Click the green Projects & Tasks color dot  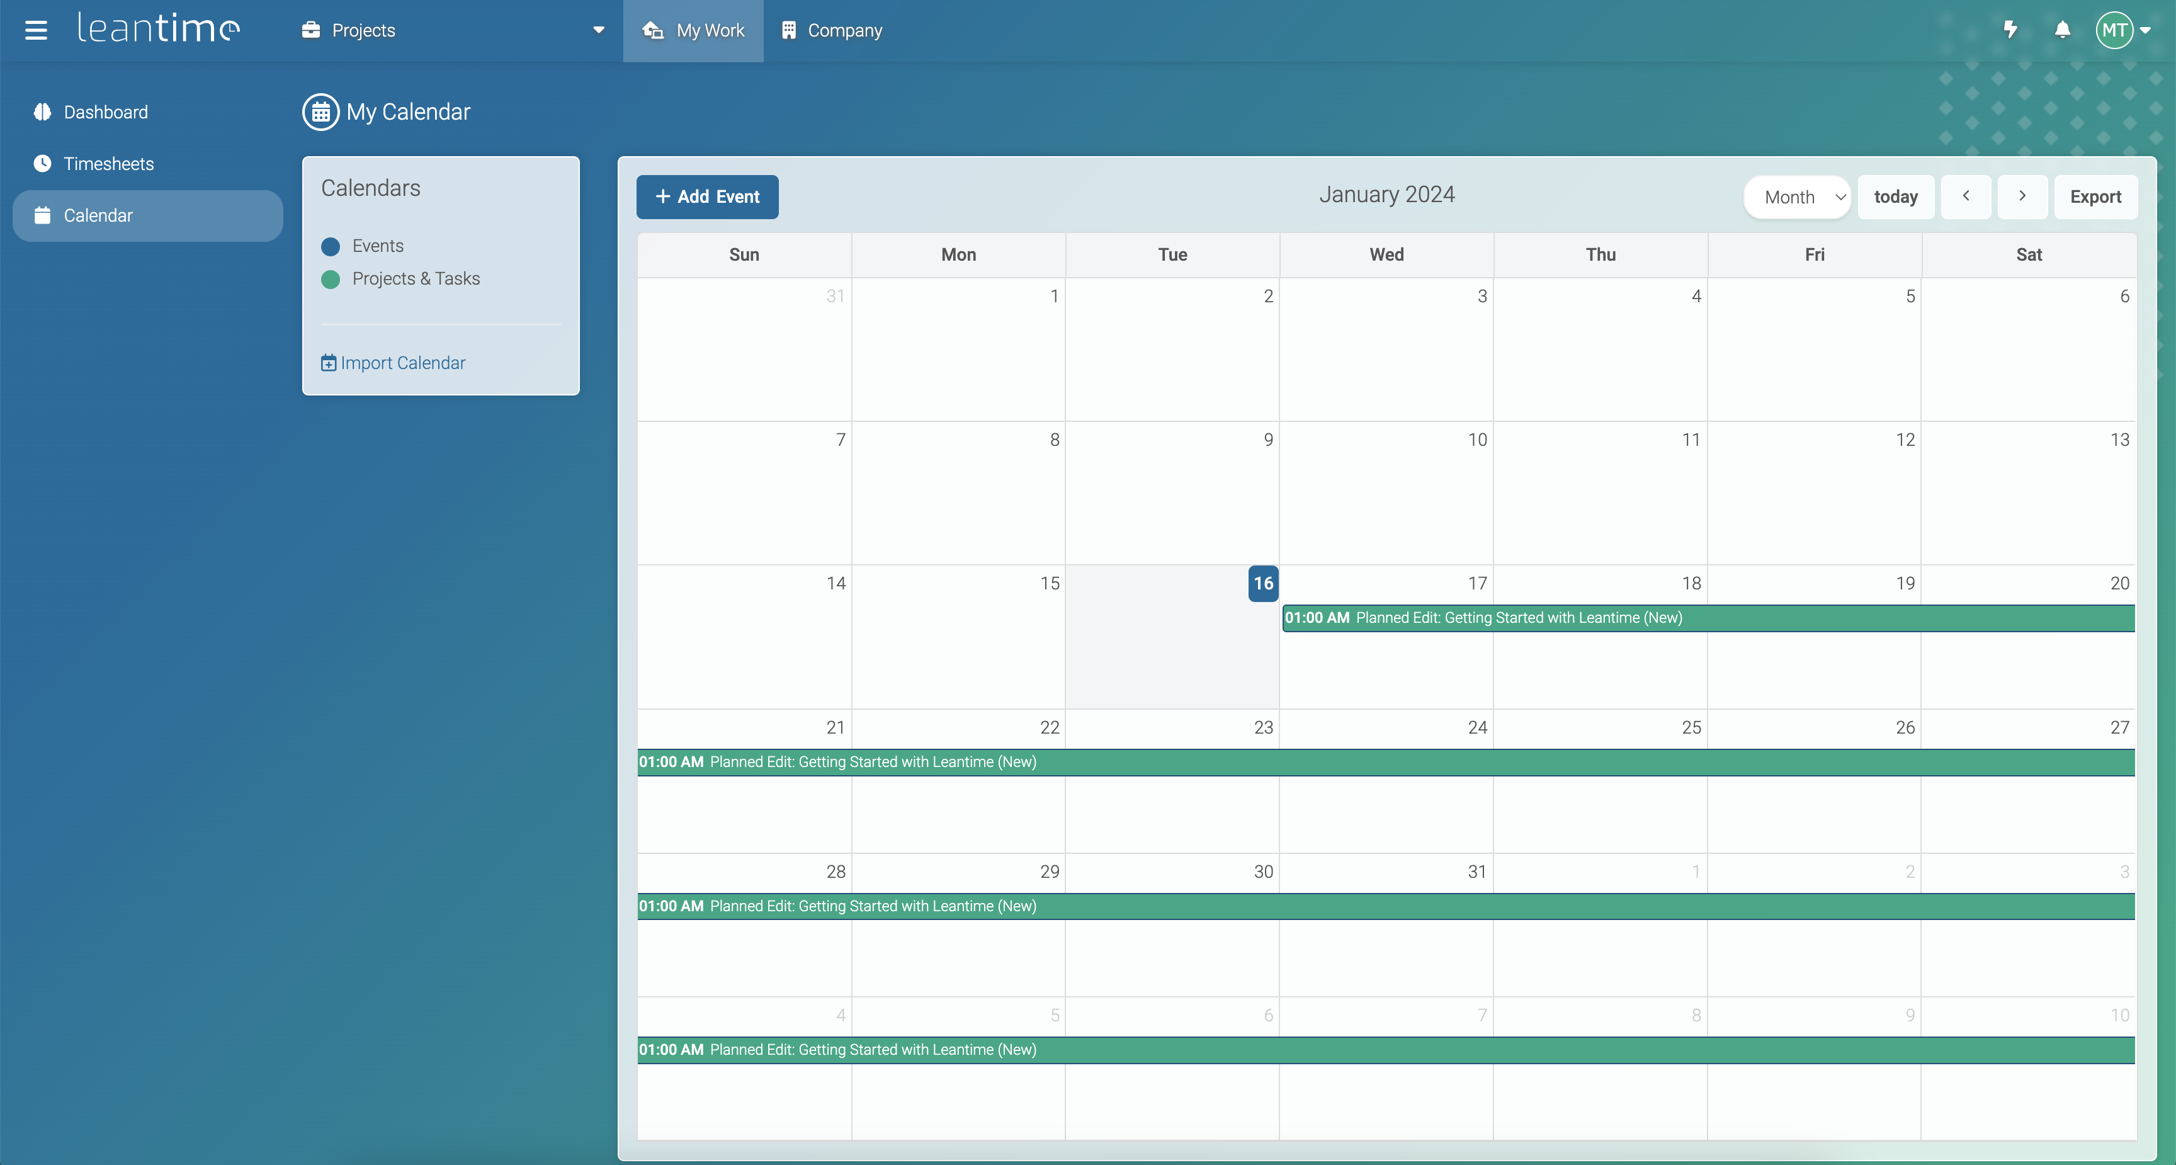pyautogui.click(x=331, y=279)
